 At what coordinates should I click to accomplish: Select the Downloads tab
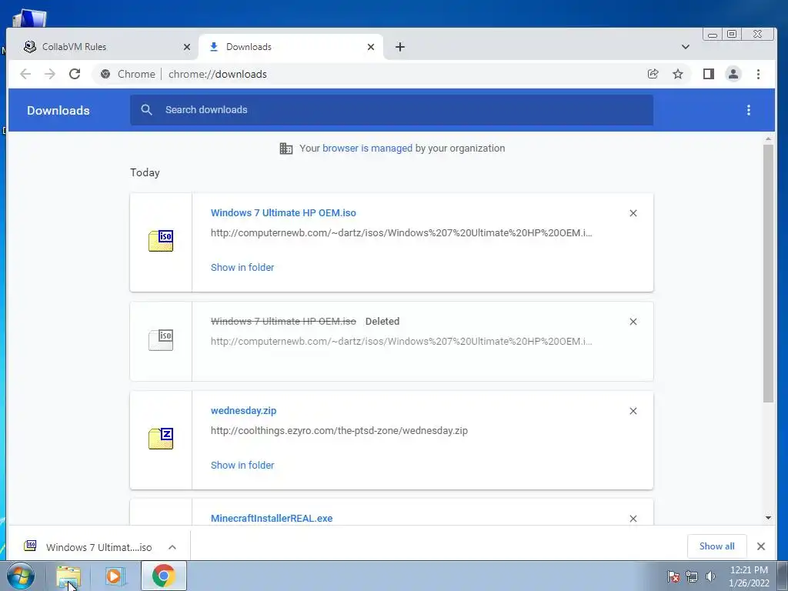291,47
